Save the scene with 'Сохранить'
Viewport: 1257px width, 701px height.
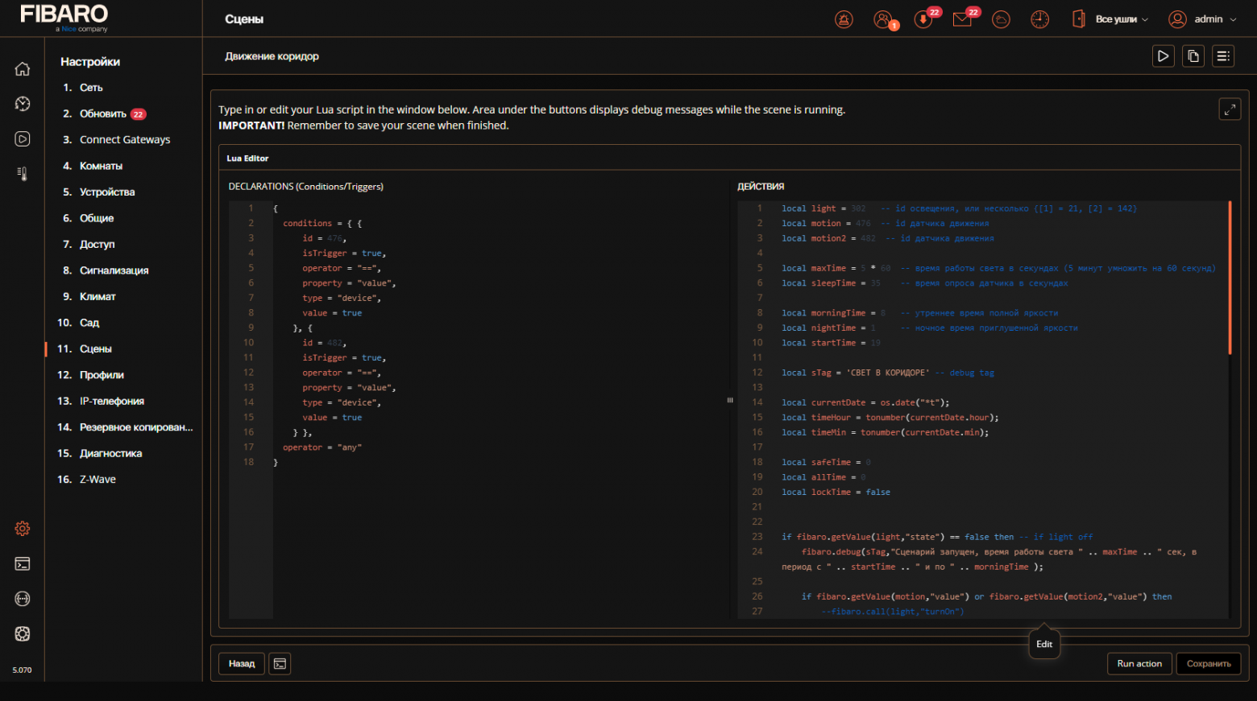coord(1209,663)
